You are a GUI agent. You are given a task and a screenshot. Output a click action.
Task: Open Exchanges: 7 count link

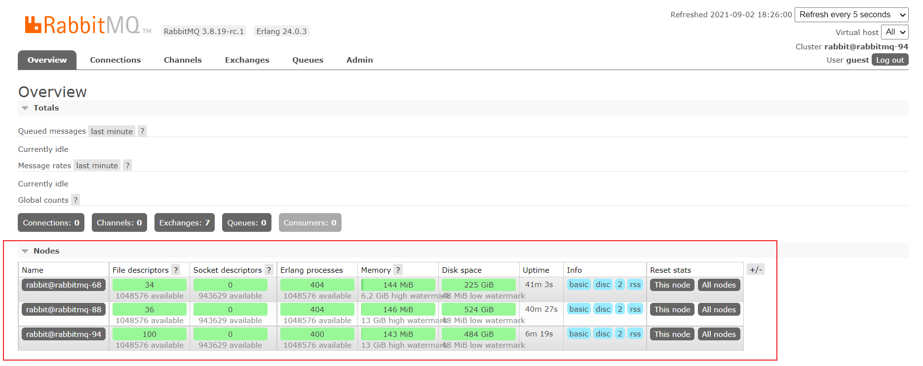click(185, 222)
